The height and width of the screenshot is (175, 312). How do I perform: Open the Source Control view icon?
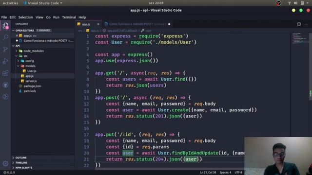[x=5, y=49]
